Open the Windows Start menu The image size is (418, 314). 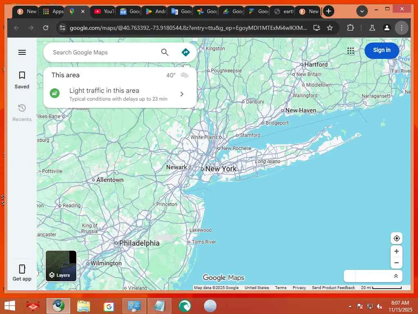coord(10,306)
